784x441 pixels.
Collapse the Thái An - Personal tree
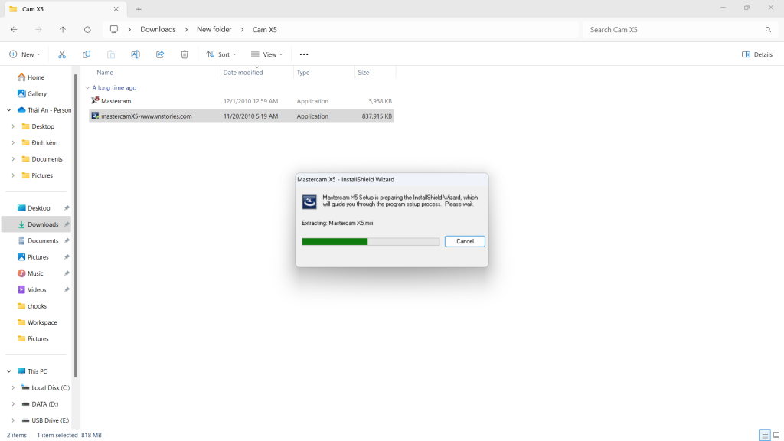(x=9, y=110)
